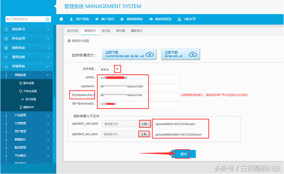Click the sidebar vertical scrollbar

click(54, 61)
